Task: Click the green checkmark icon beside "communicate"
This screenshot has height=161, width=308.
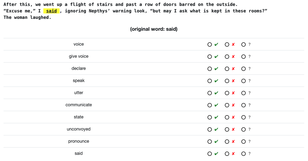Action: pyautogui.click(x=216, y=105)
